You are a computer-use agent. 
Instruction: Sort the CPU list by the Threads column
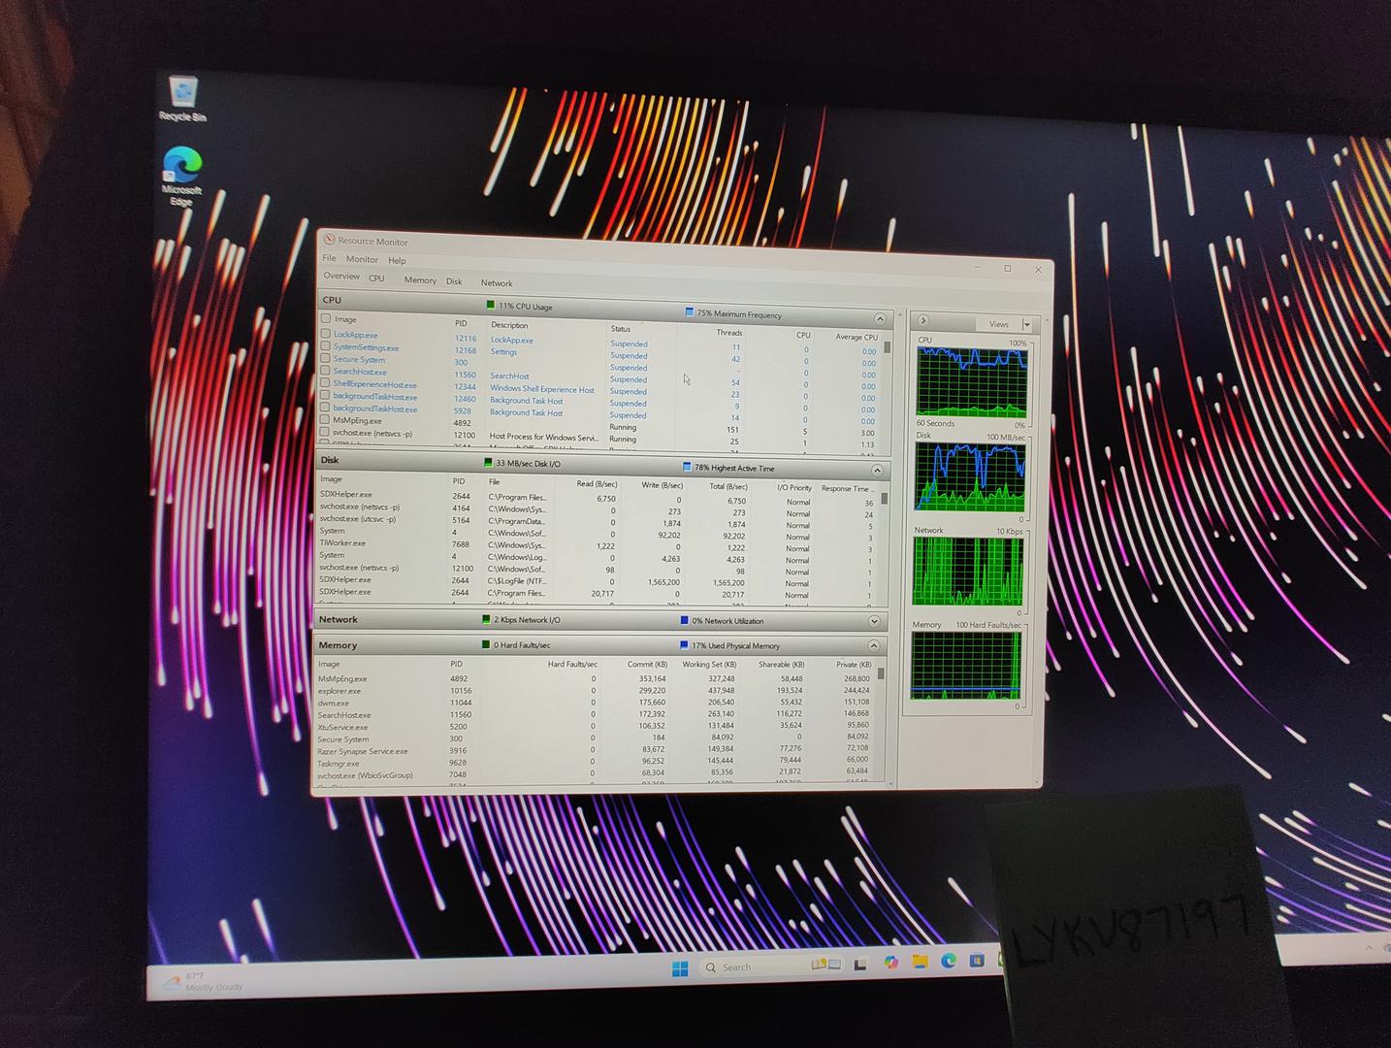pos(728,332)
